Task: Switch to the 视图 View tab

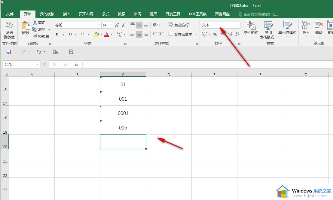Action: click(x=153, y=14)
